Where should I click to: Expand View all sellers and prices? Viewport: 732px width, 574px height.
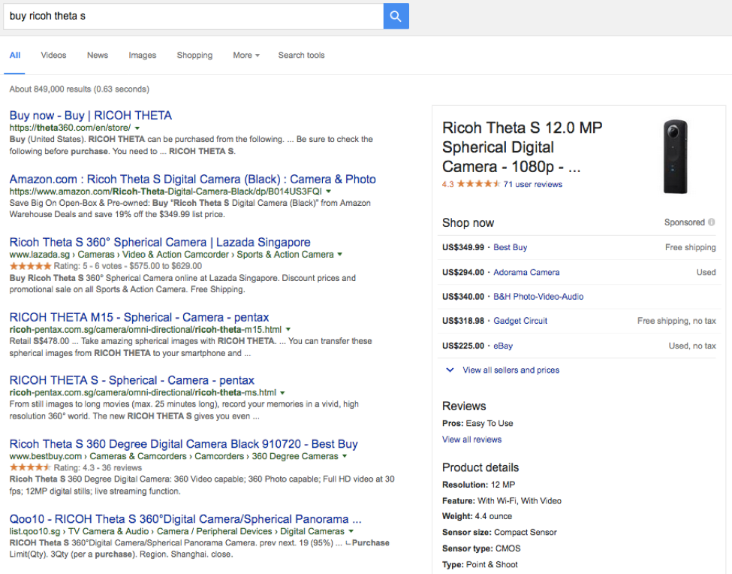pyautogui.click(x=511, y=370)
